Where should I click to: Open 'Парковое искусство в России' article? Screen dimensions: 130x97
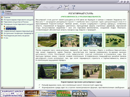tap(16, 22)
